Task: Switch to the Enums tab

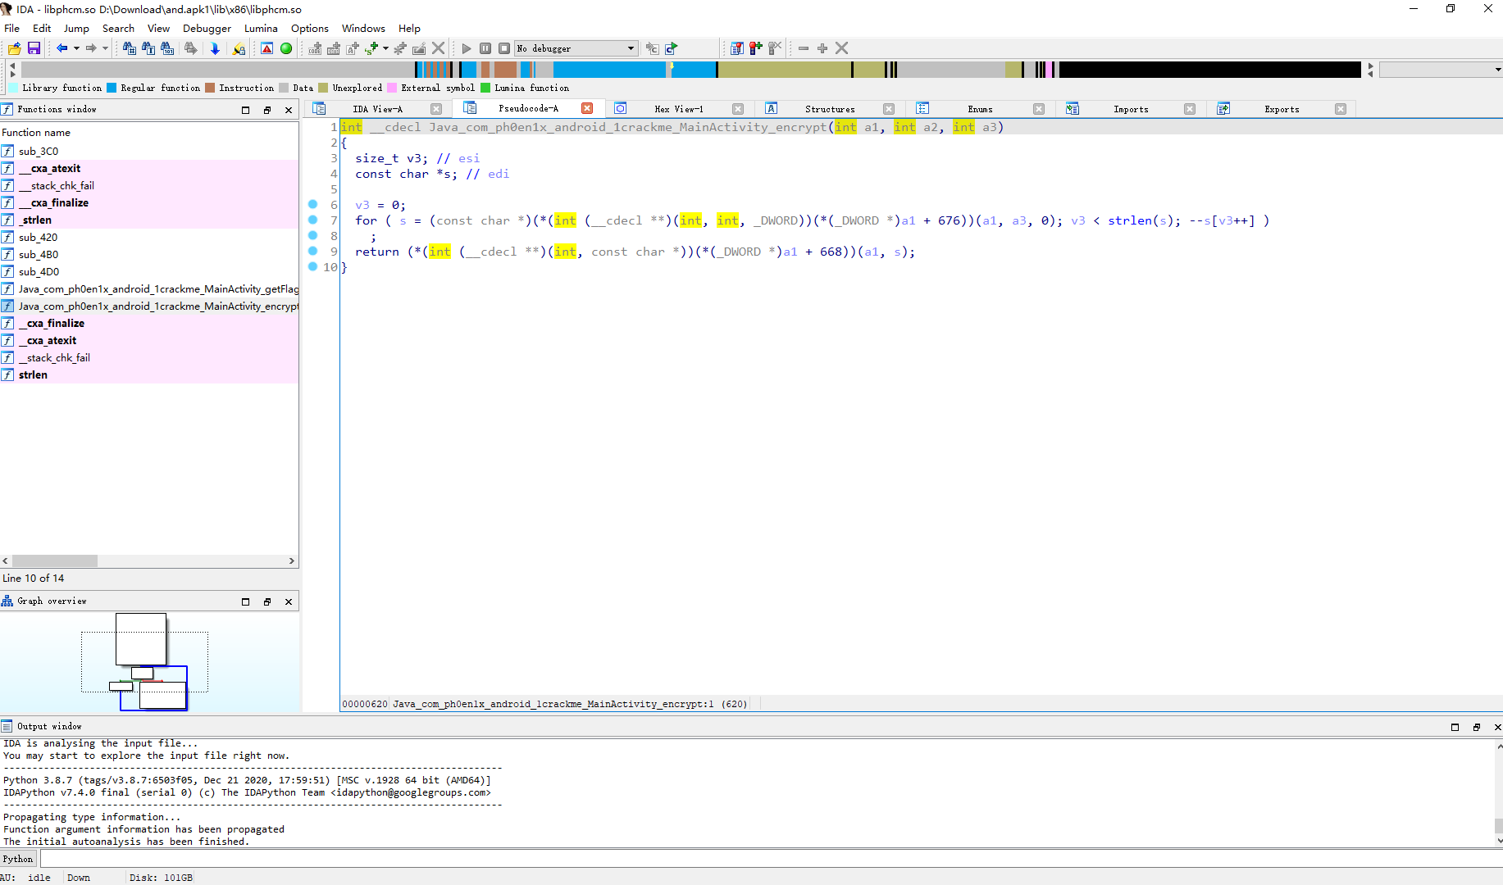Action: (980, 109)
